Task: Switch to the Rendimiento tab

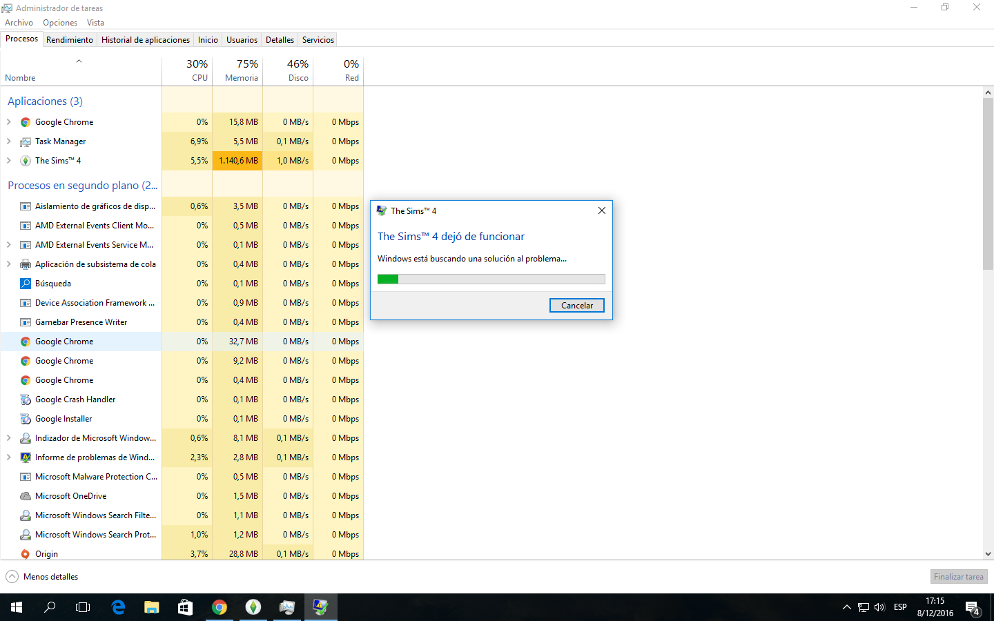Action: pos(70,40)
